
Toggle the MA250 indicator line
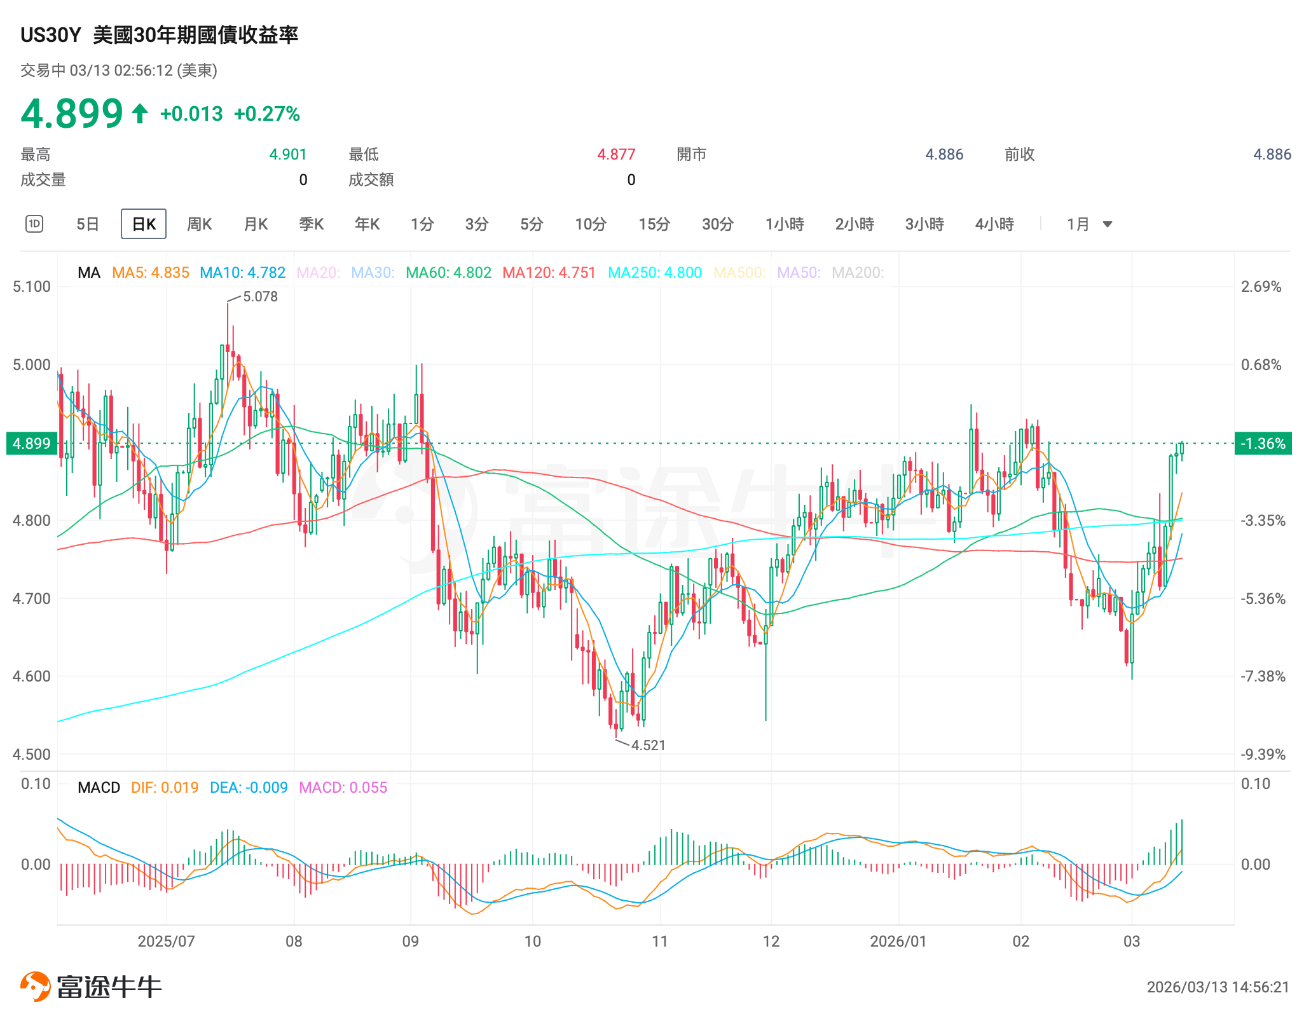654,273
